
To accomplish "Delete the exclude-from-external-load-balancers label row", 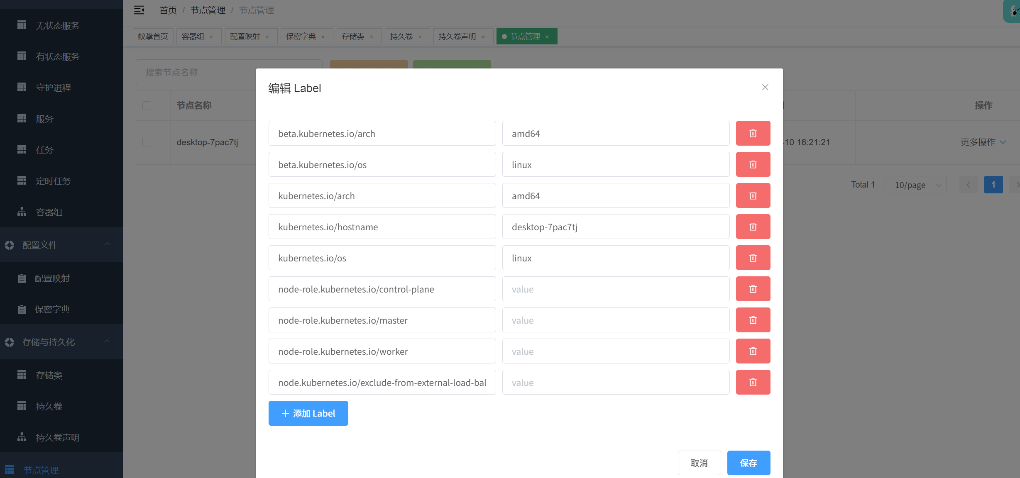I will [753, 382].
